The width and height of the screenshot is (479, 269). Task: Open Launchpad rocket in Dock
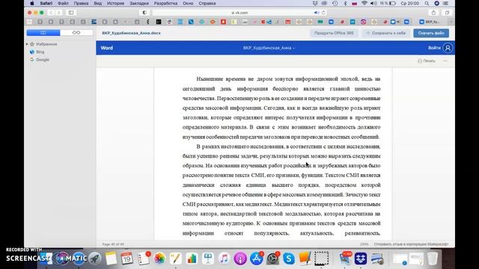[x=95, y=259]
